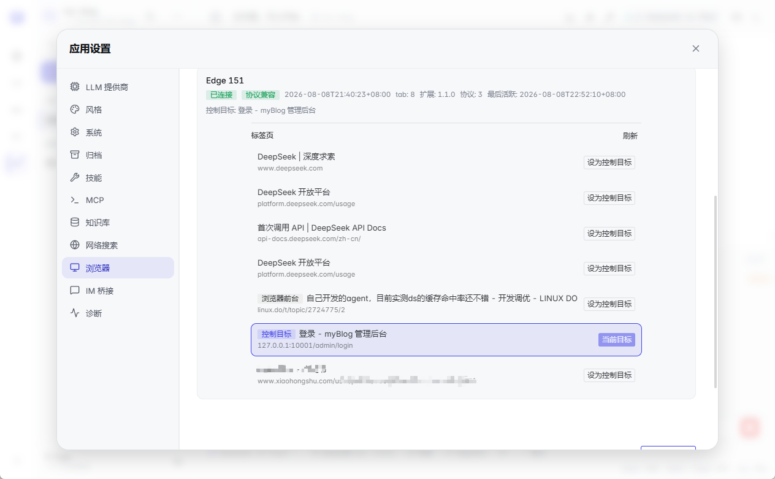Open the 系统 settings section
Viewport: 775px width, 479px height.
[118, 132]
